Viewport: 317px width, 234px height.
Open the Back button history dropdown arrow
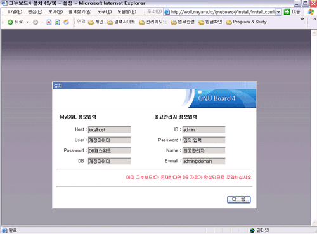pyautogui.click(x=27, y=22)
